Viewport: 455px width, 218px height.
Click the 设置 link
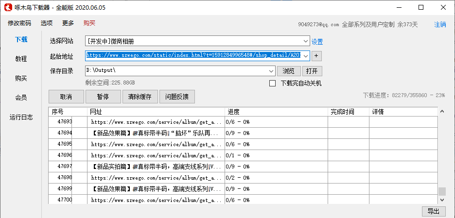point(317,42)
